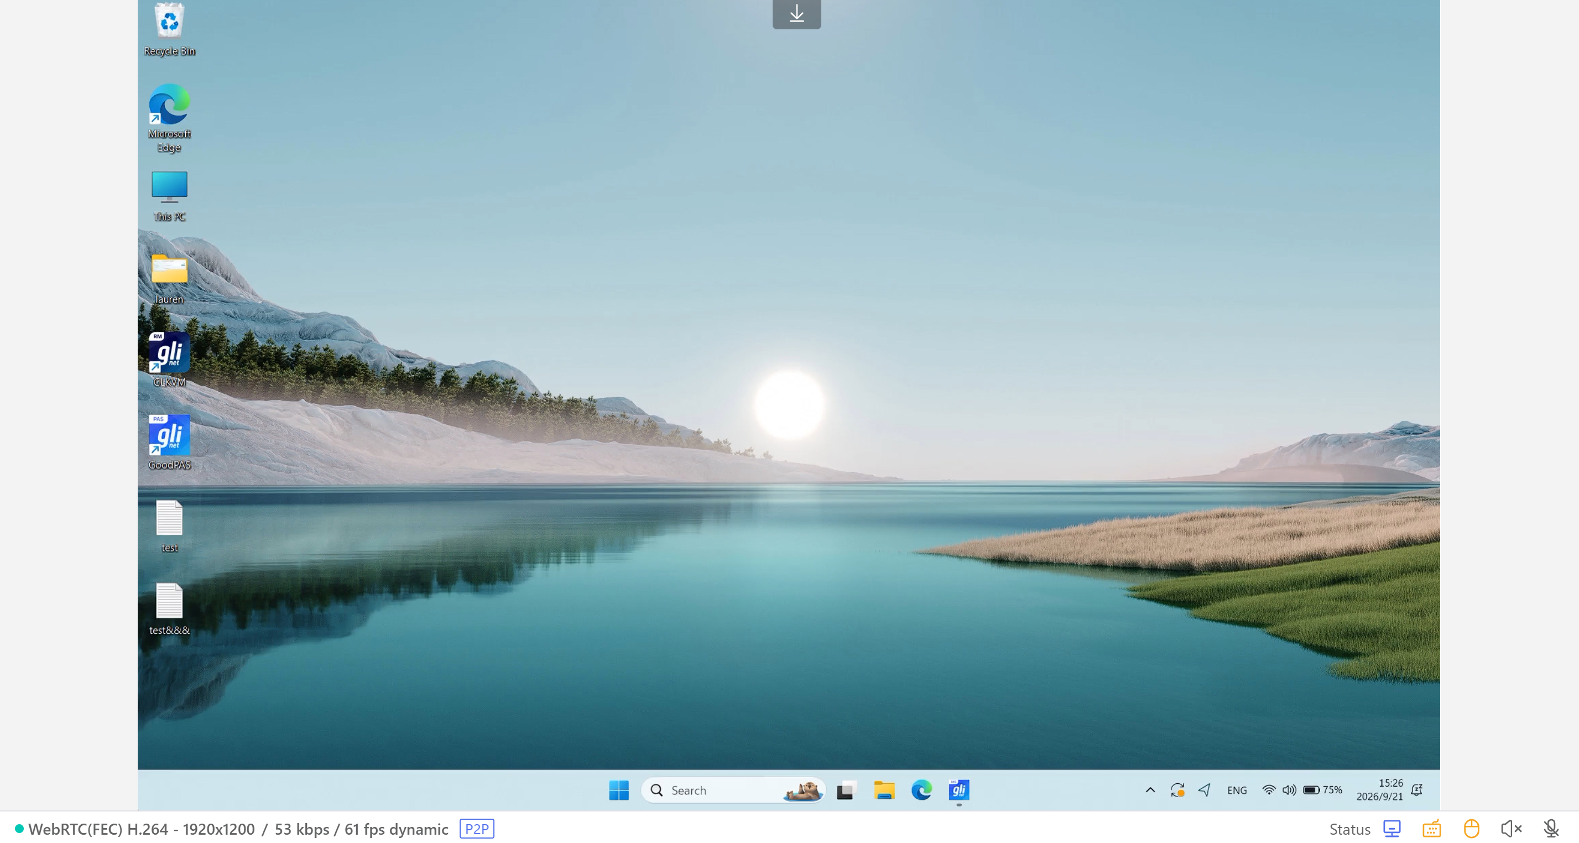Select the GoodPAS desktop shortcut
This screenshot has width=1579, height=843.
tap(169, 443)
